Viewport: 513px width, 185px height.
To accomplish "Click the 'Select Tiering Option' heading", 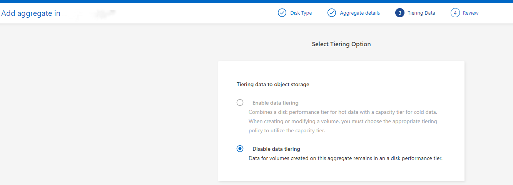I will point(341,44).
